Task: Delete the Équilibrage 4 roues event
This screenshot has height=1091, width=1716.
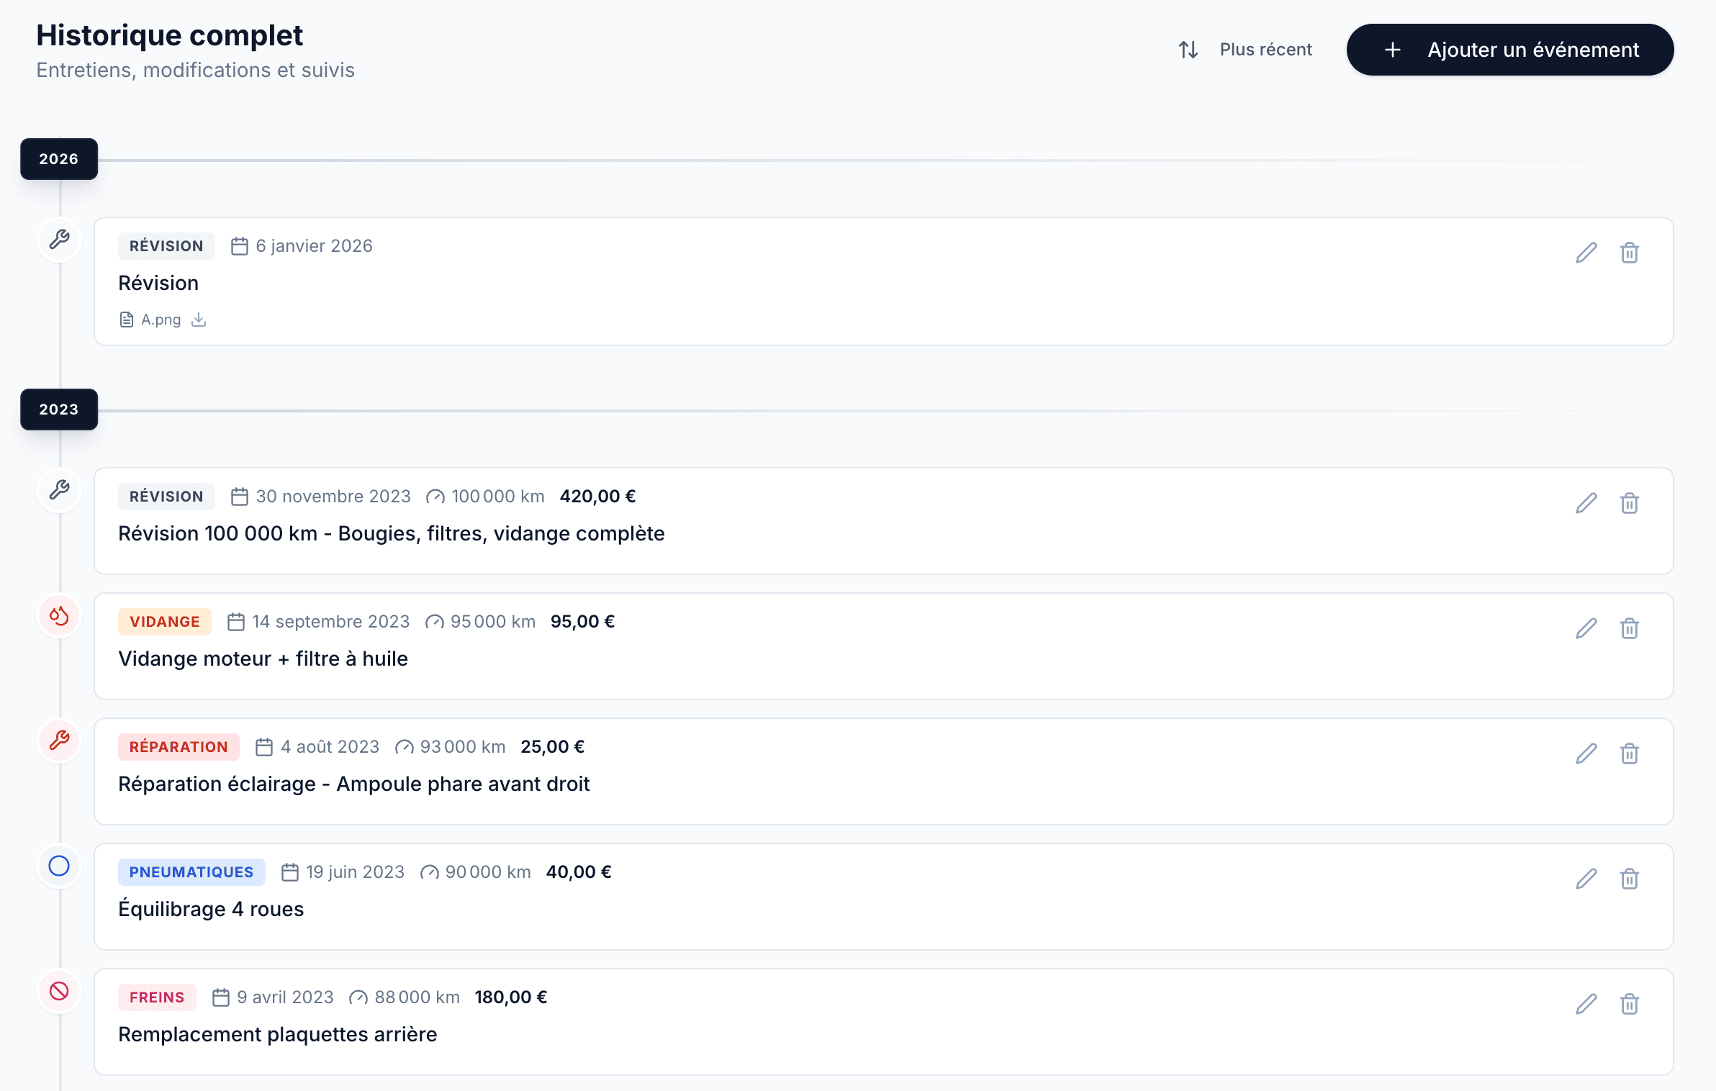Action: [x=1630, y=879]
